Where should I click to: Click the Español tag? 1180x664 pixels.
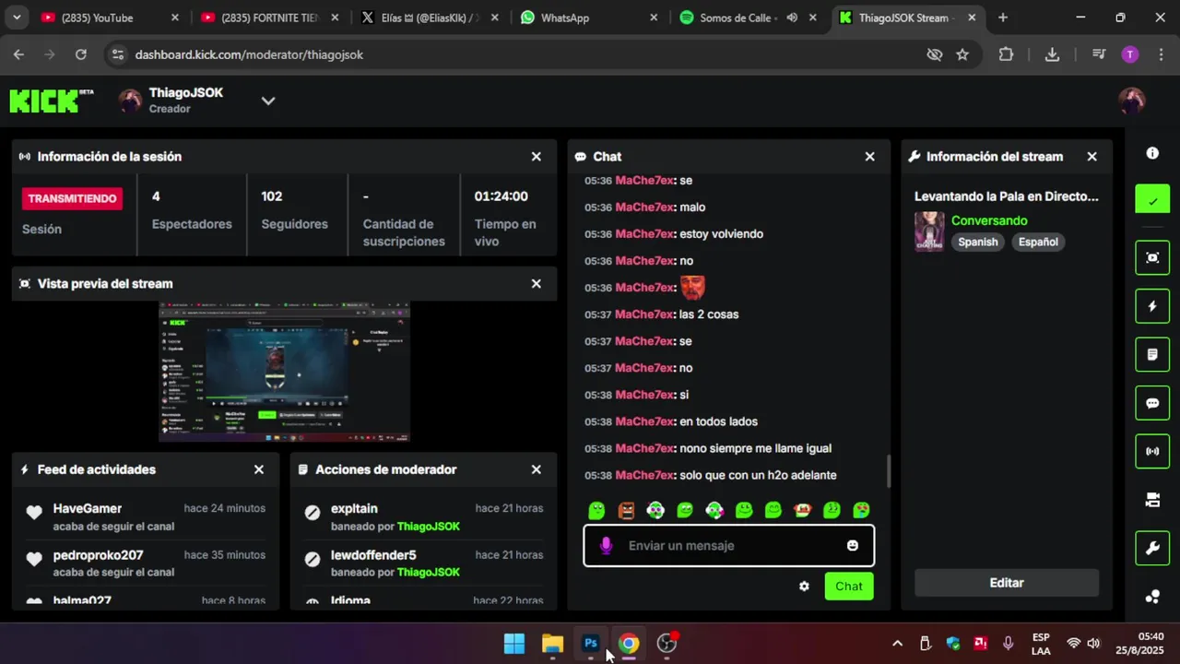(1038, 242)
